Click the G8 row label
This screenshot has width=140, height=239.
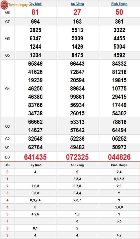coord(7,13)
